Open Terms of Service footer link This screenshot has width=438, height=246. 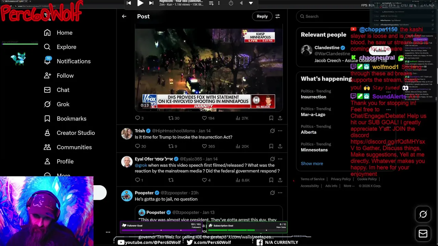[312, 179]
